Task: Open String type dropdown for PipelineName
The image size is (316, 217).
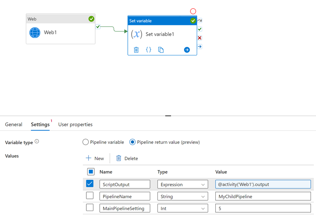Action: tap(183, 196)
